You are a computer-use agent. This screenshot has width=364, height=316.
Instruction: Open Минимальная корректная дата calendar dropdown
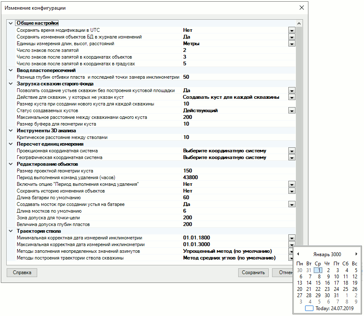point(292,238)
